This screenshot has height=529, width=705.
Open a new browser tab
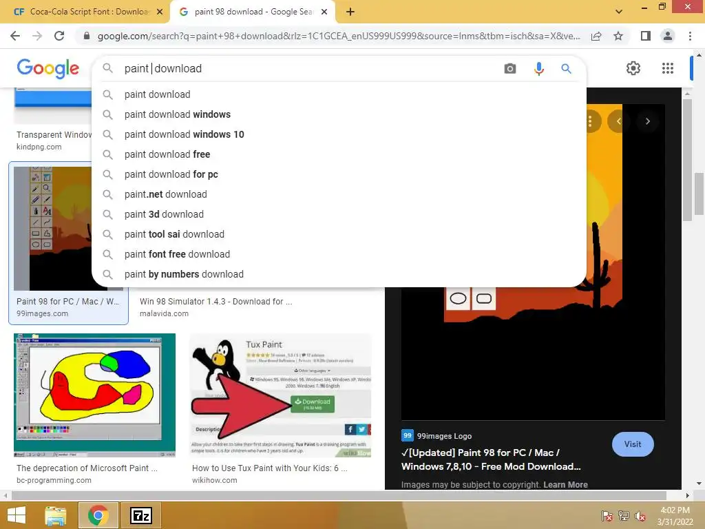(x=350, y=12)
